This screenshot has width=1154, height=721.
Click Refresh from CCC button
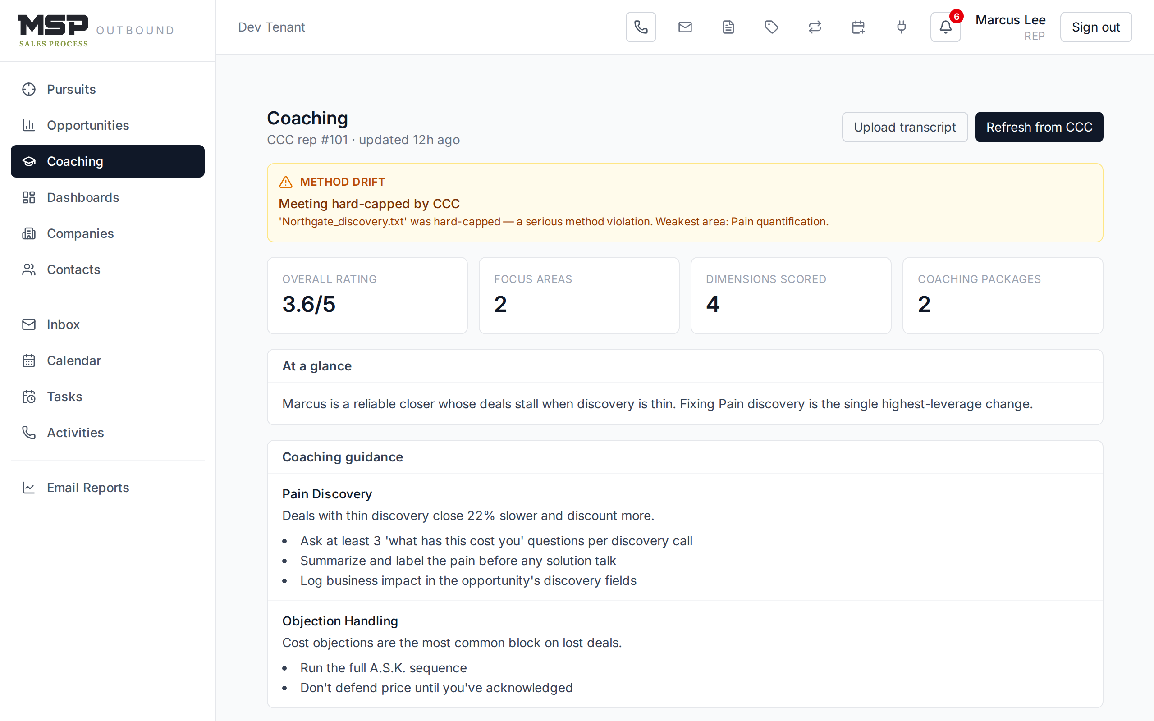1039,128
